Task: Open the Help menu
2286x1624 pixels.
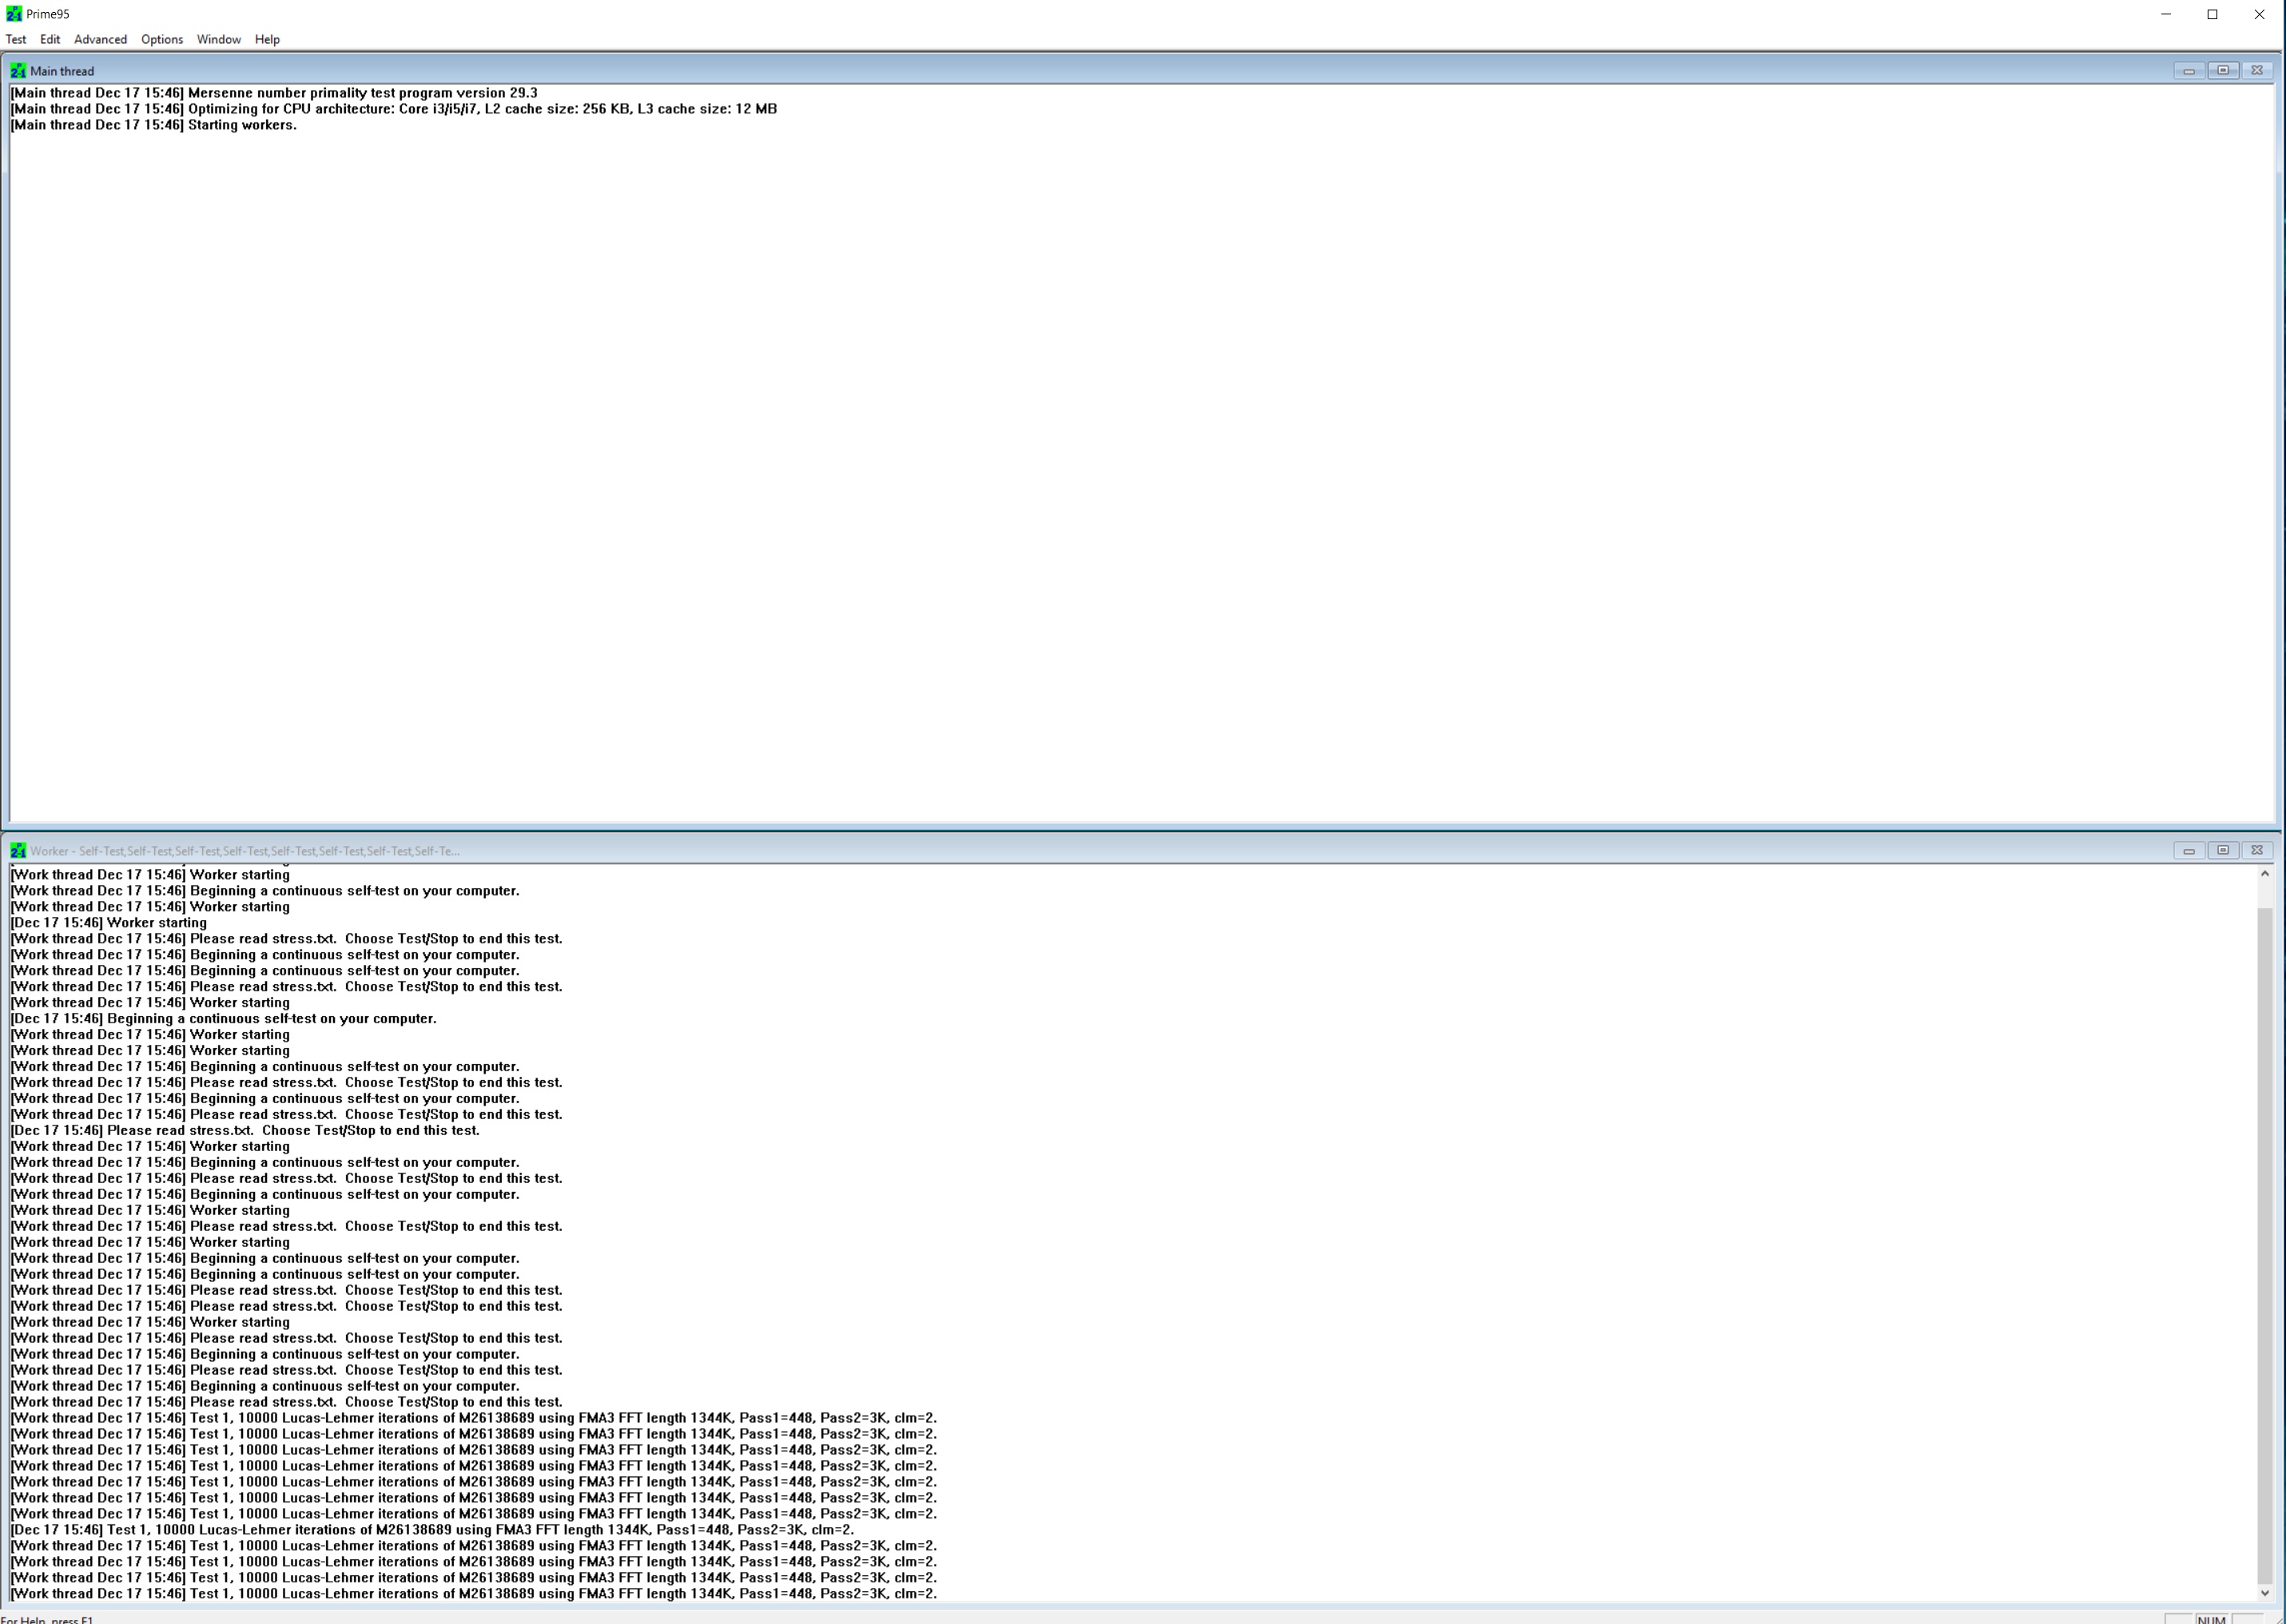Action: [x=267, y=39]
